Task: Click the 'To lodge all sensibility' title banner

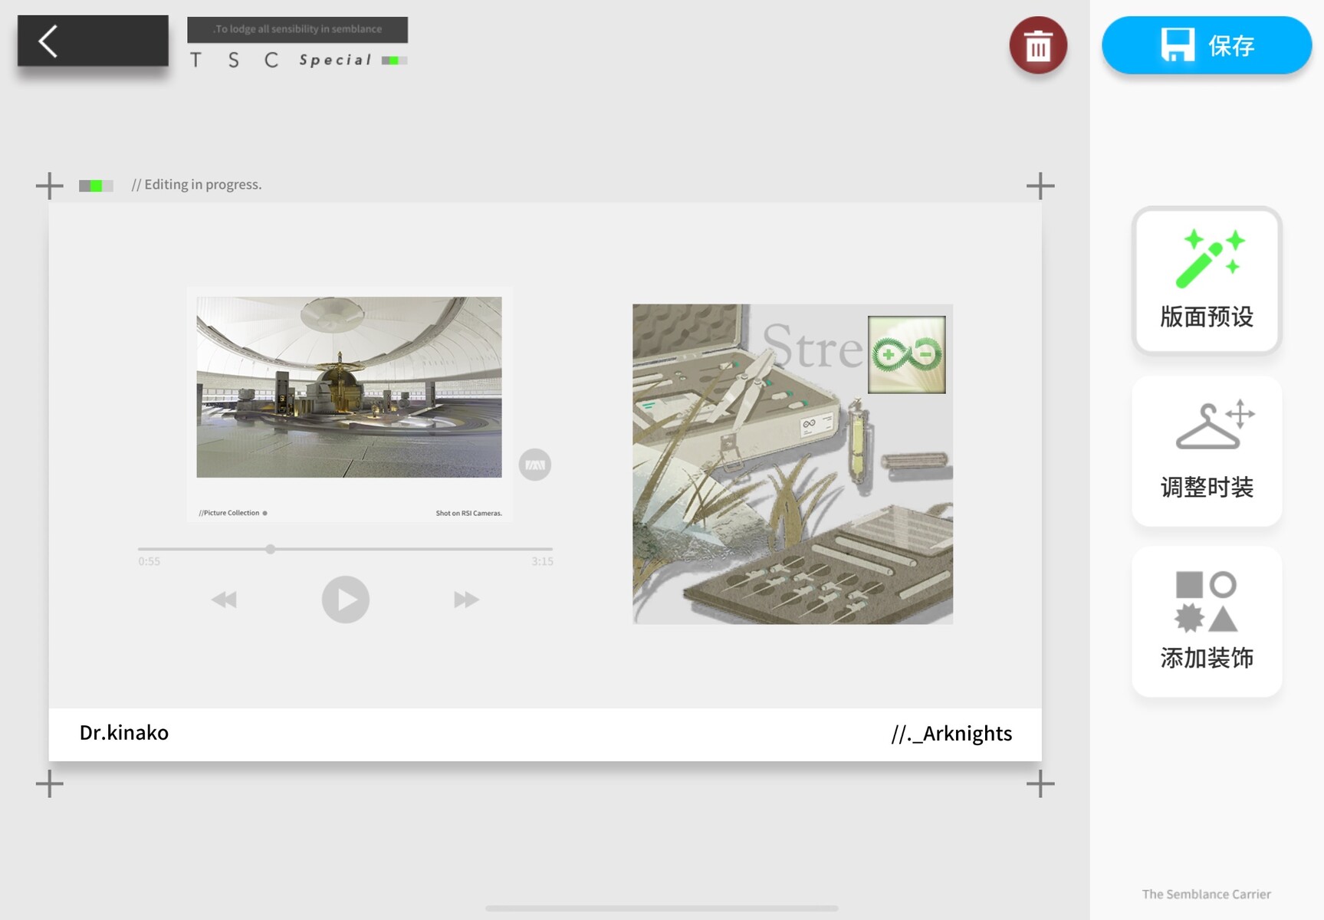Action: (297, 29)
